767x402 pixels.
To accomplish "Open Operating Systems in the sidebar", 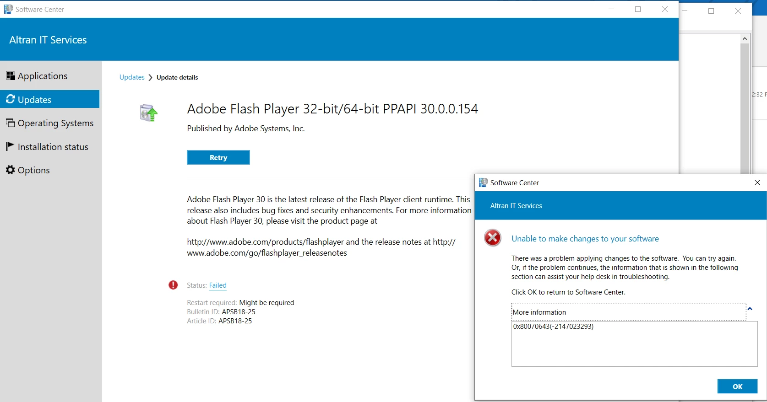I will [x=49, y=123].
